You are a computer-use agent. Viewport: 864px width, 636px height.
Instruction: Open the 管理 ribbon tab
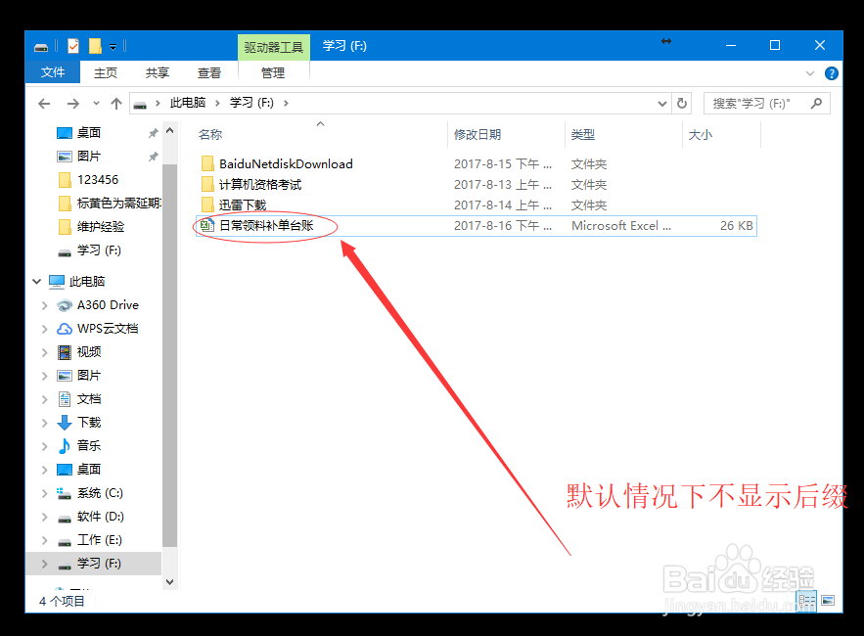pos(273,72)
